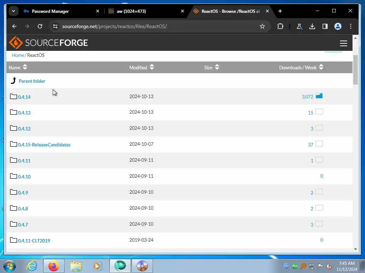
Task: View site information icon in address bar
Action: click(x=55, y=26)
